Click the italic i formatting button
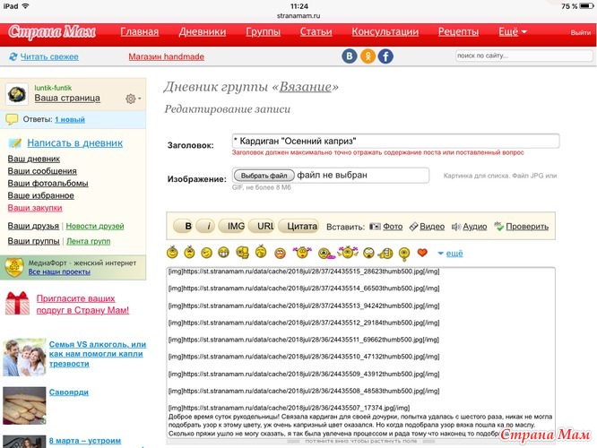This screenshot has width=597, height=448. [205, 226]
